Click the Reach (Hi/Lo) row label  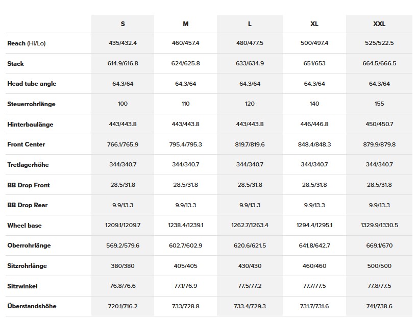click(x=27, y=43)
